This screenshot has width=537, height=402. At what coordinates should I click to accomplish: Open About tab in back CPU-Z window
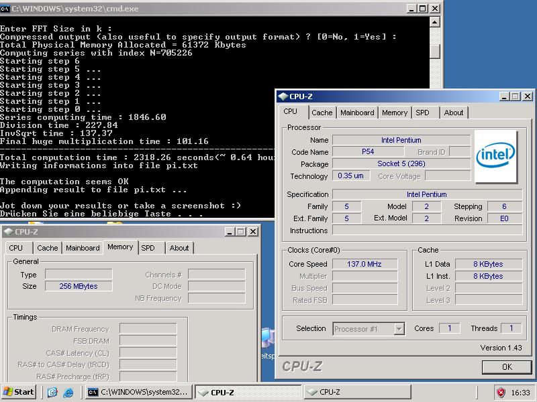tap(179, 248)
